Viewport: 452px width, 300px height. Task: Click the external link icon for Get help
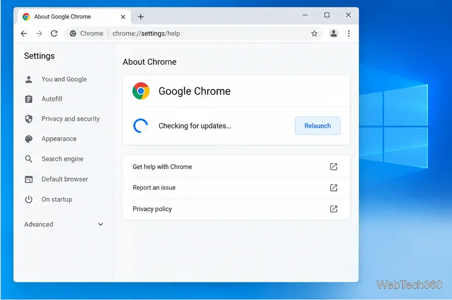[333, 167]
